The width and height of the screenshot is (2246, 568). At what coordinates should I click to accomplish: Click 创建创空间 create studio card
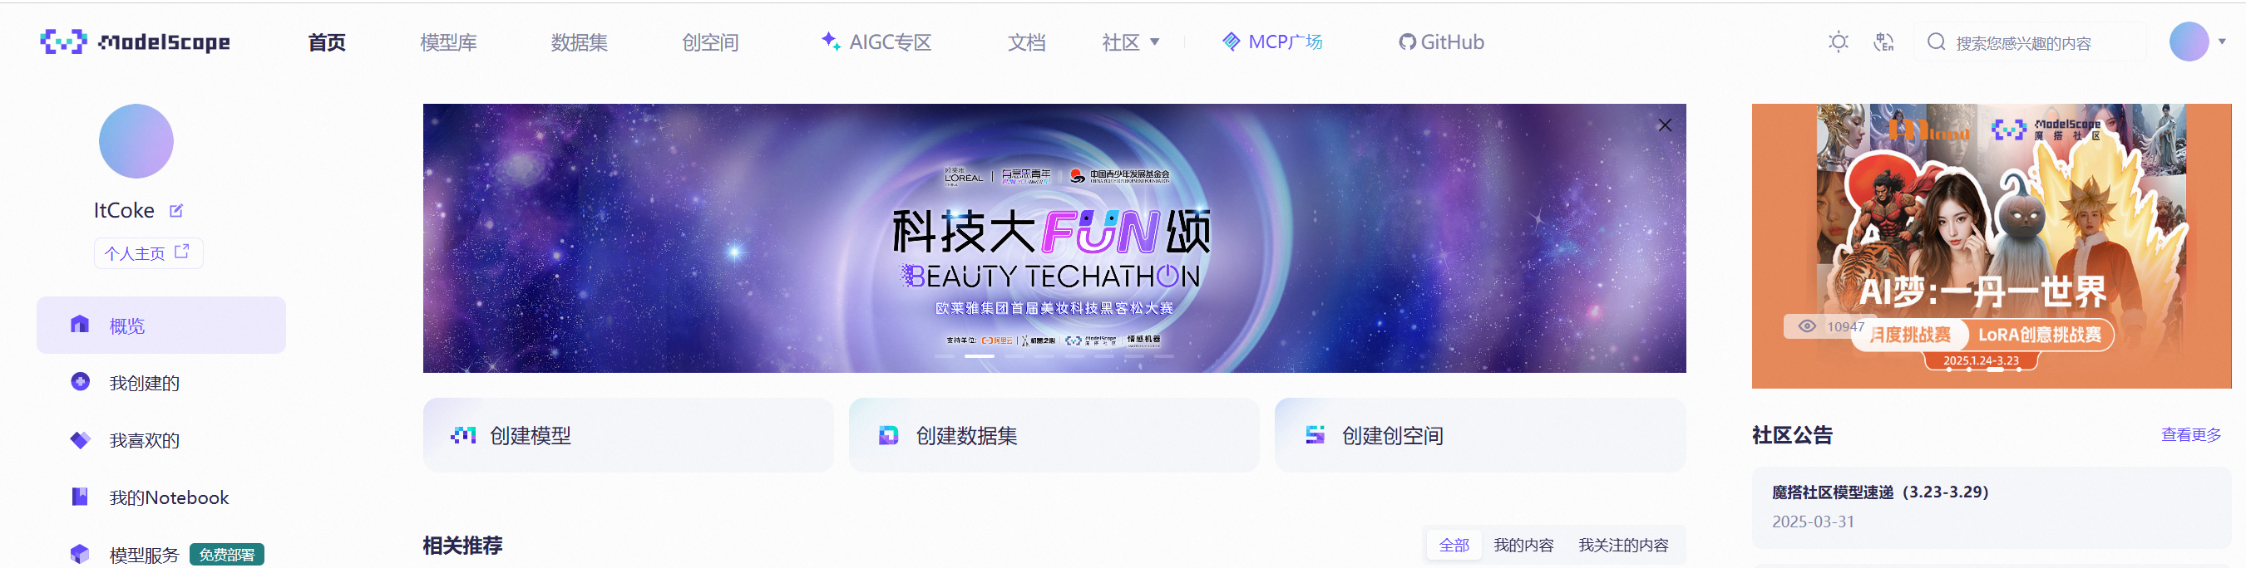coord(1480,436)
